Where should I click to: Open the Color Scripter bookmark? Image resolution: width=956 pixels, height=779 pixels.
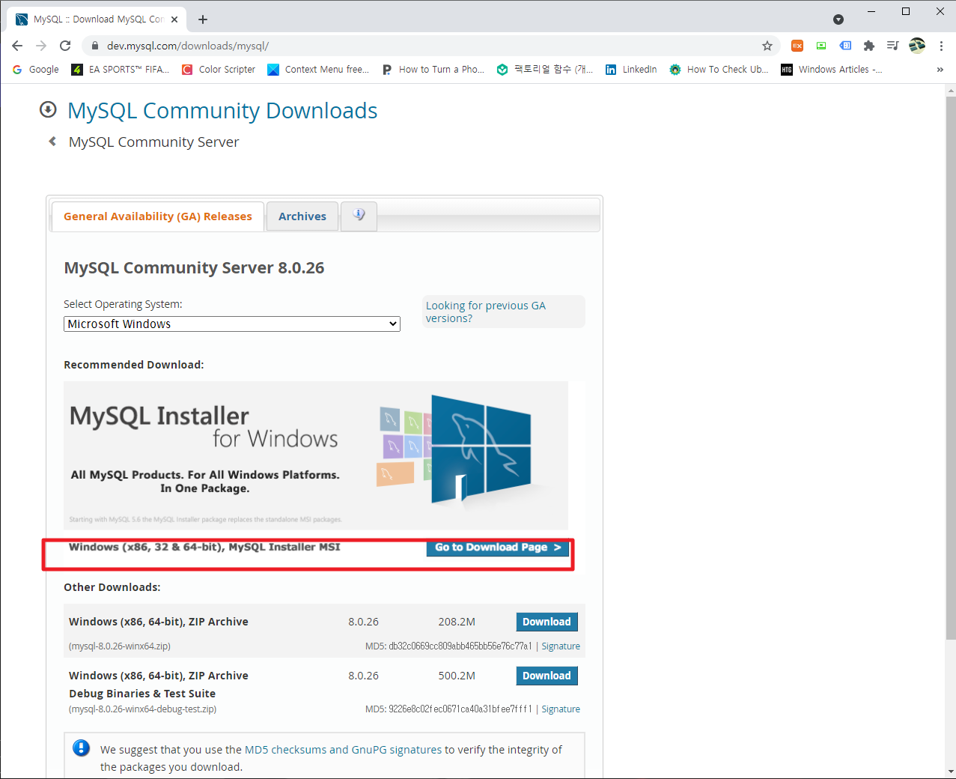tap(219, 69)
